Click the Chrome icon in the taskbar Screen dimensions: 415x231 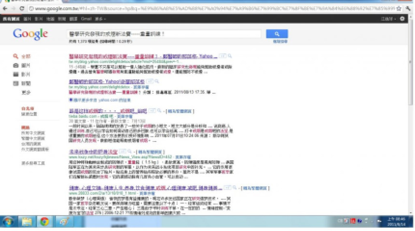tap(44, 222)
